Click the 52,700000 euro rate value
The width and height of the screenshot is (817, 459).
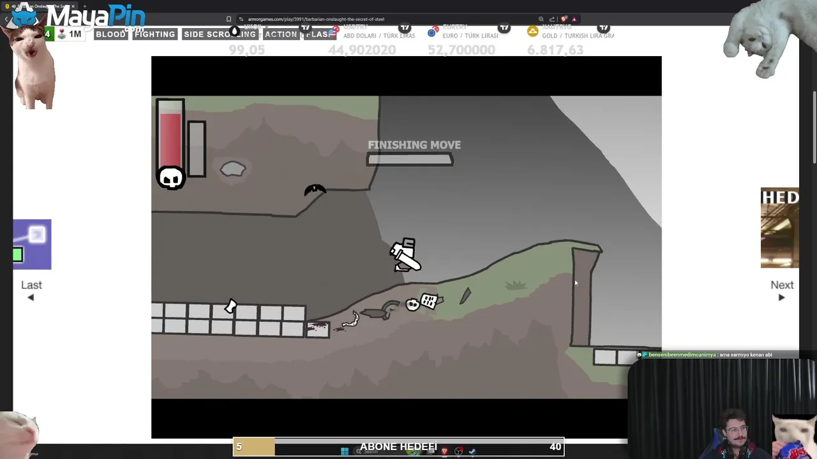click(x=461, y=50)
